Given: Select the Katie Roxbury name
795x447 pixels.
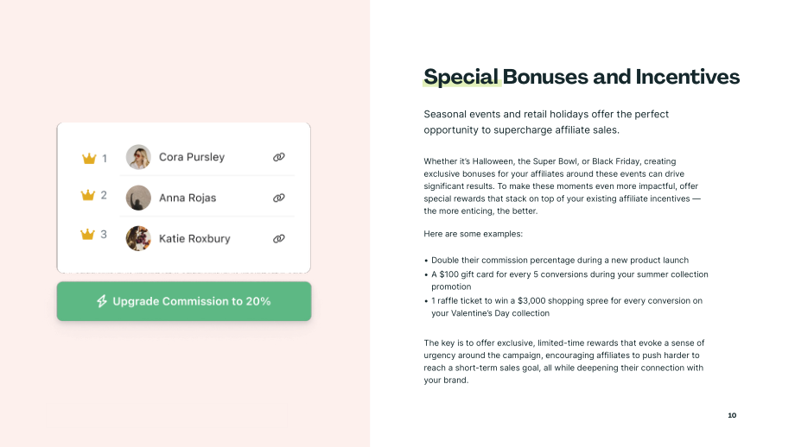Looking at the screenshot, I should click(194, 238).
